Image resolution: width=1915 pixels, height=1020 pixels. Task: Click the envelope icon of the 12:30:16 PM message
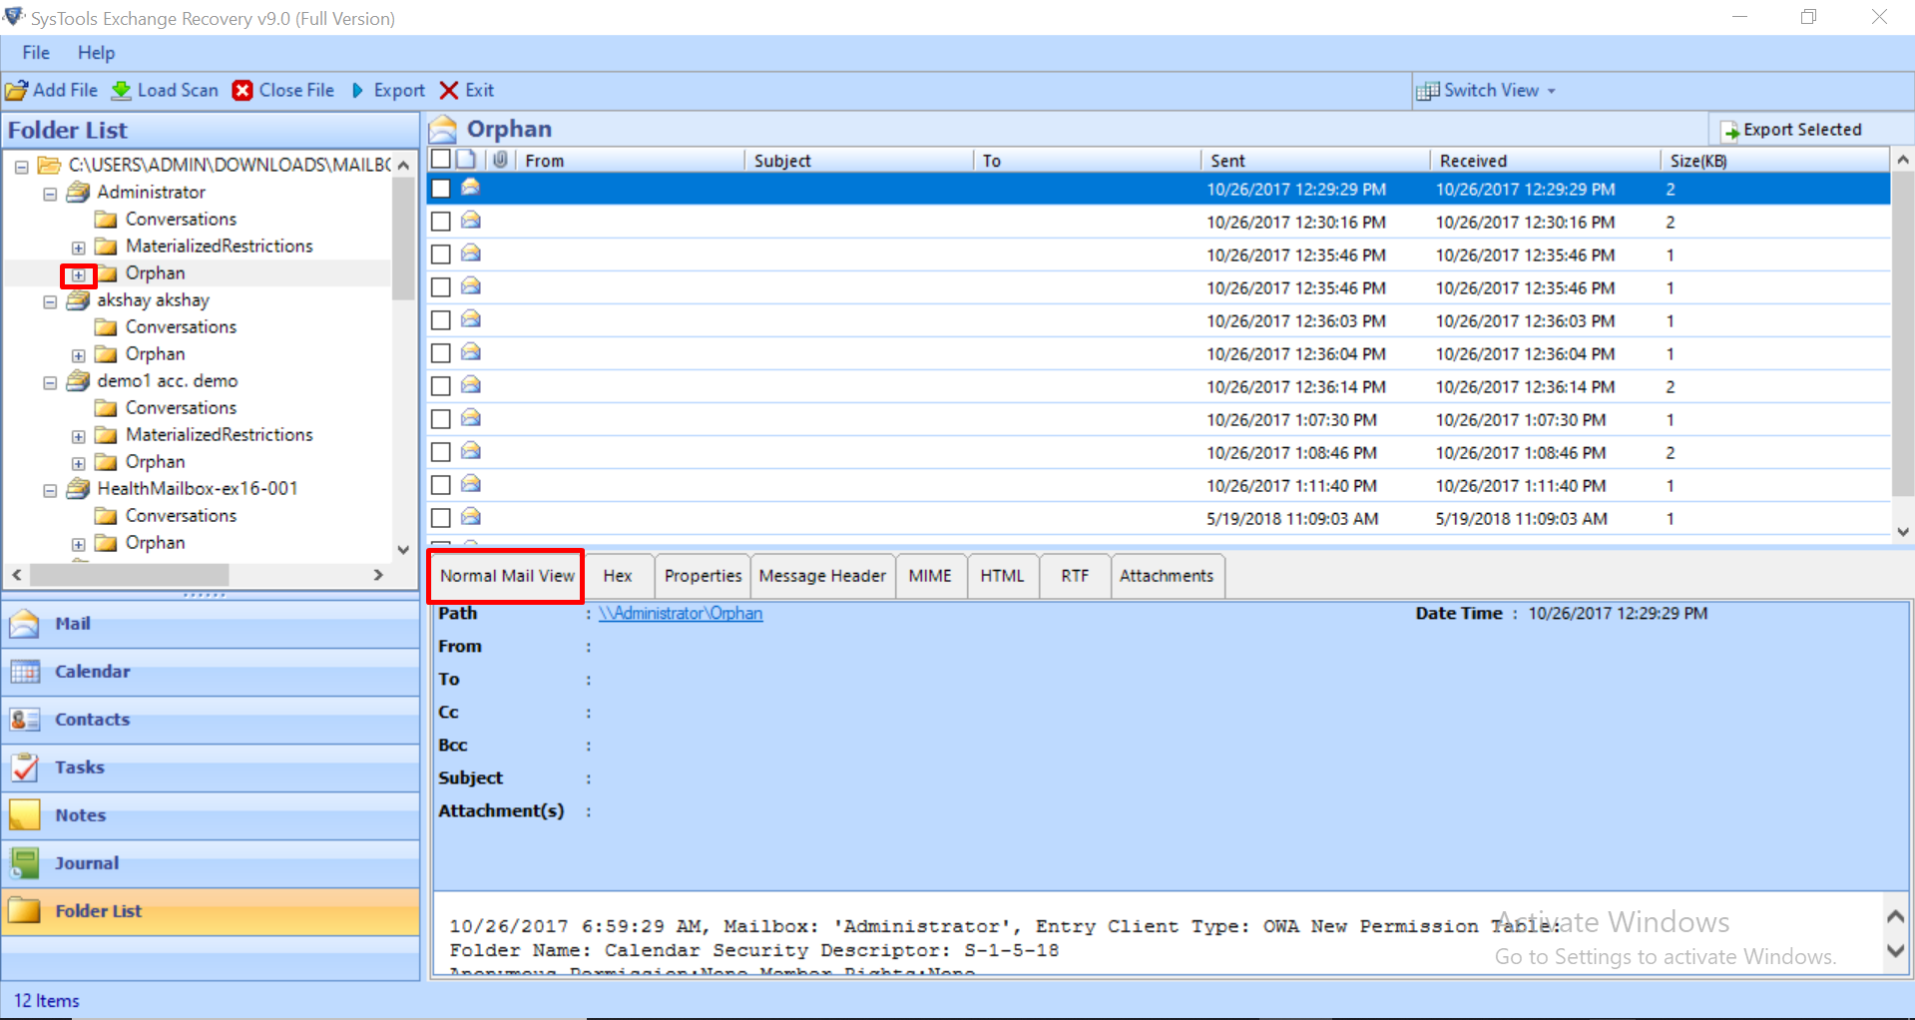pos(471,221)
